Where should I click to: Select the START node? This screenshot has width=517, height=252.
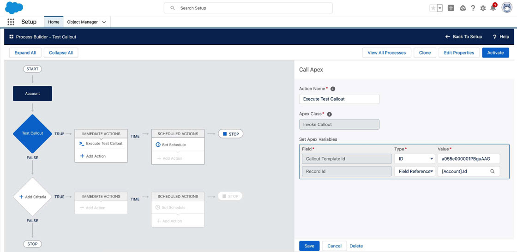point(32,69)
